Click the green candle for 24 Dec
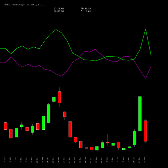This screenshot has height=168, width=168. pyautogui.click(x=43, y=123)
